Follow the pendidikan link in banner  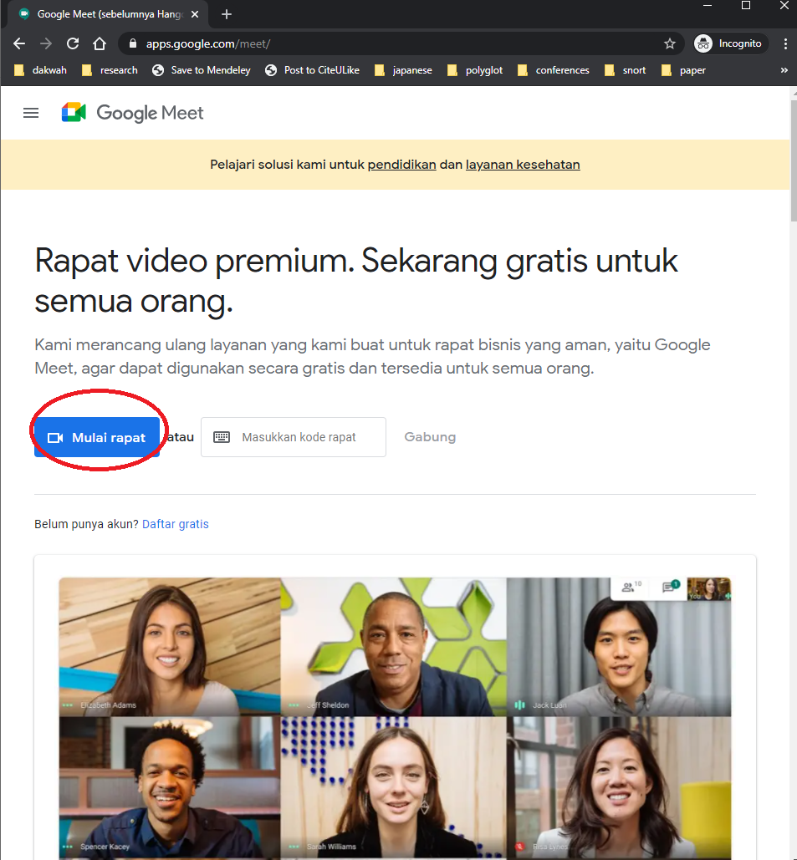click(401, 165)
